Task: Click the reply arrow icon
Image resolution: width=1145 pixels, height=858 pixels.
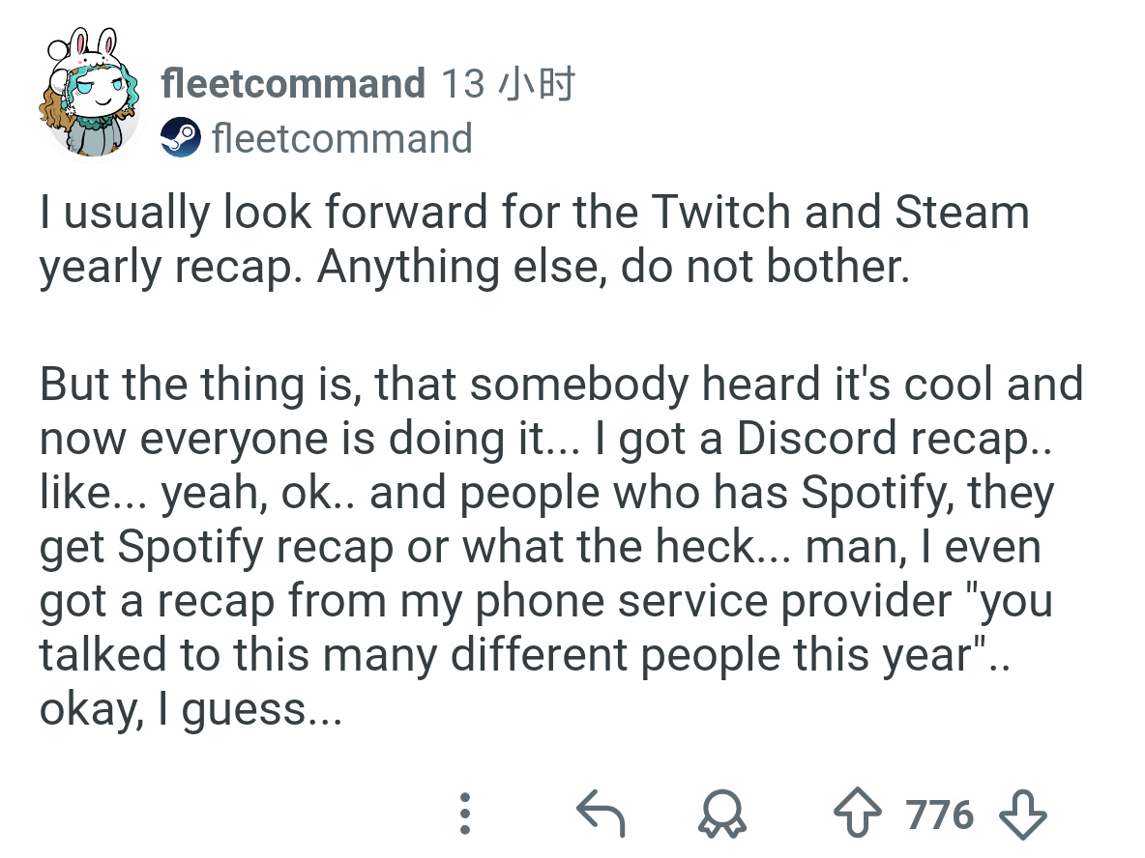Action: pyautogui.click(x=601, y=814)
